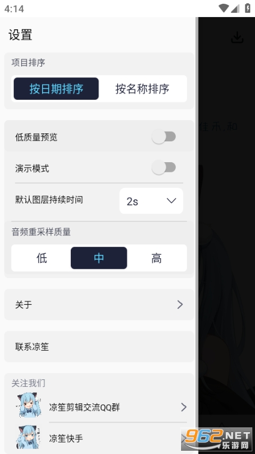
Task: Expand duration list via the down chevron
Action: 171,201
